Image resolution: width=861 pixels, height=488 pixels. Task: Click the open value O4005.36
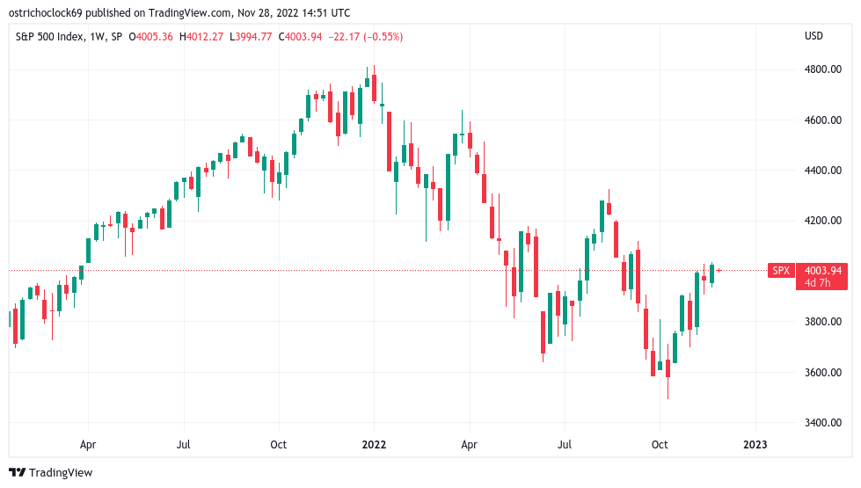tap(150, 37)
